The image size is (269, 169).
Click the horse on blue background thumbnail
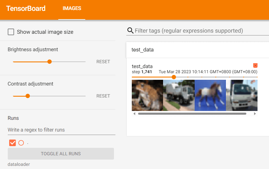pyautogui.click(x=210, y=95)
